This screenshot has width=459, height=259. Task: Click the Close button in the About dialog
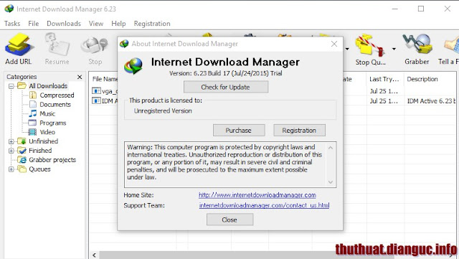click(229, 220)
